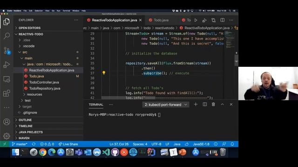The width and height of the screenshot is (298, 167).
Task: Open the Selection menu
Action: 39,11
